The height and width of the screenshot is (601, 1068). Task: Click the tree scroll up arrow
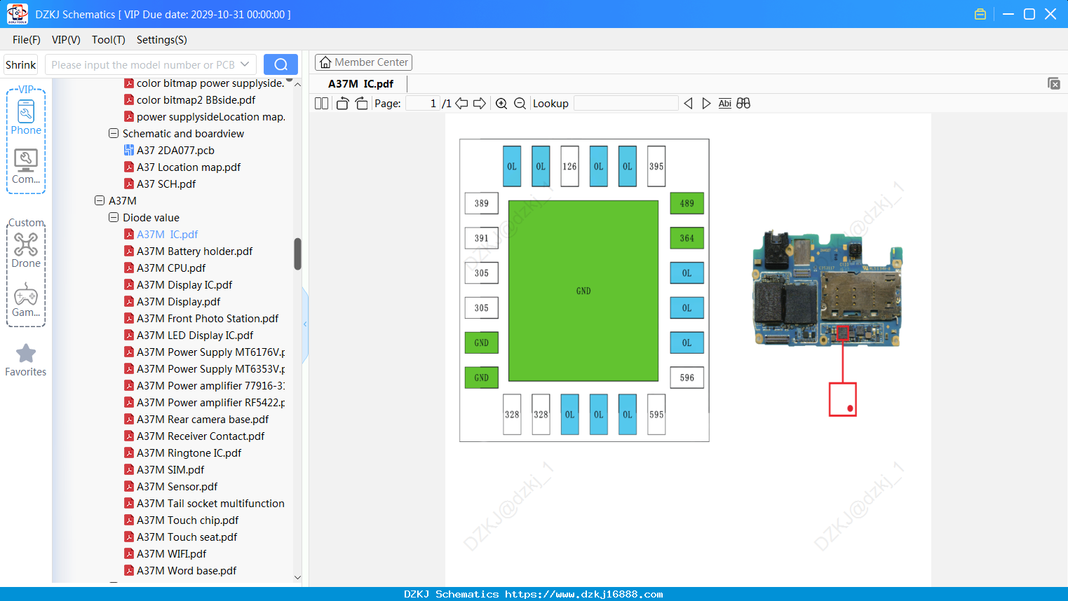tap(297, 84)
